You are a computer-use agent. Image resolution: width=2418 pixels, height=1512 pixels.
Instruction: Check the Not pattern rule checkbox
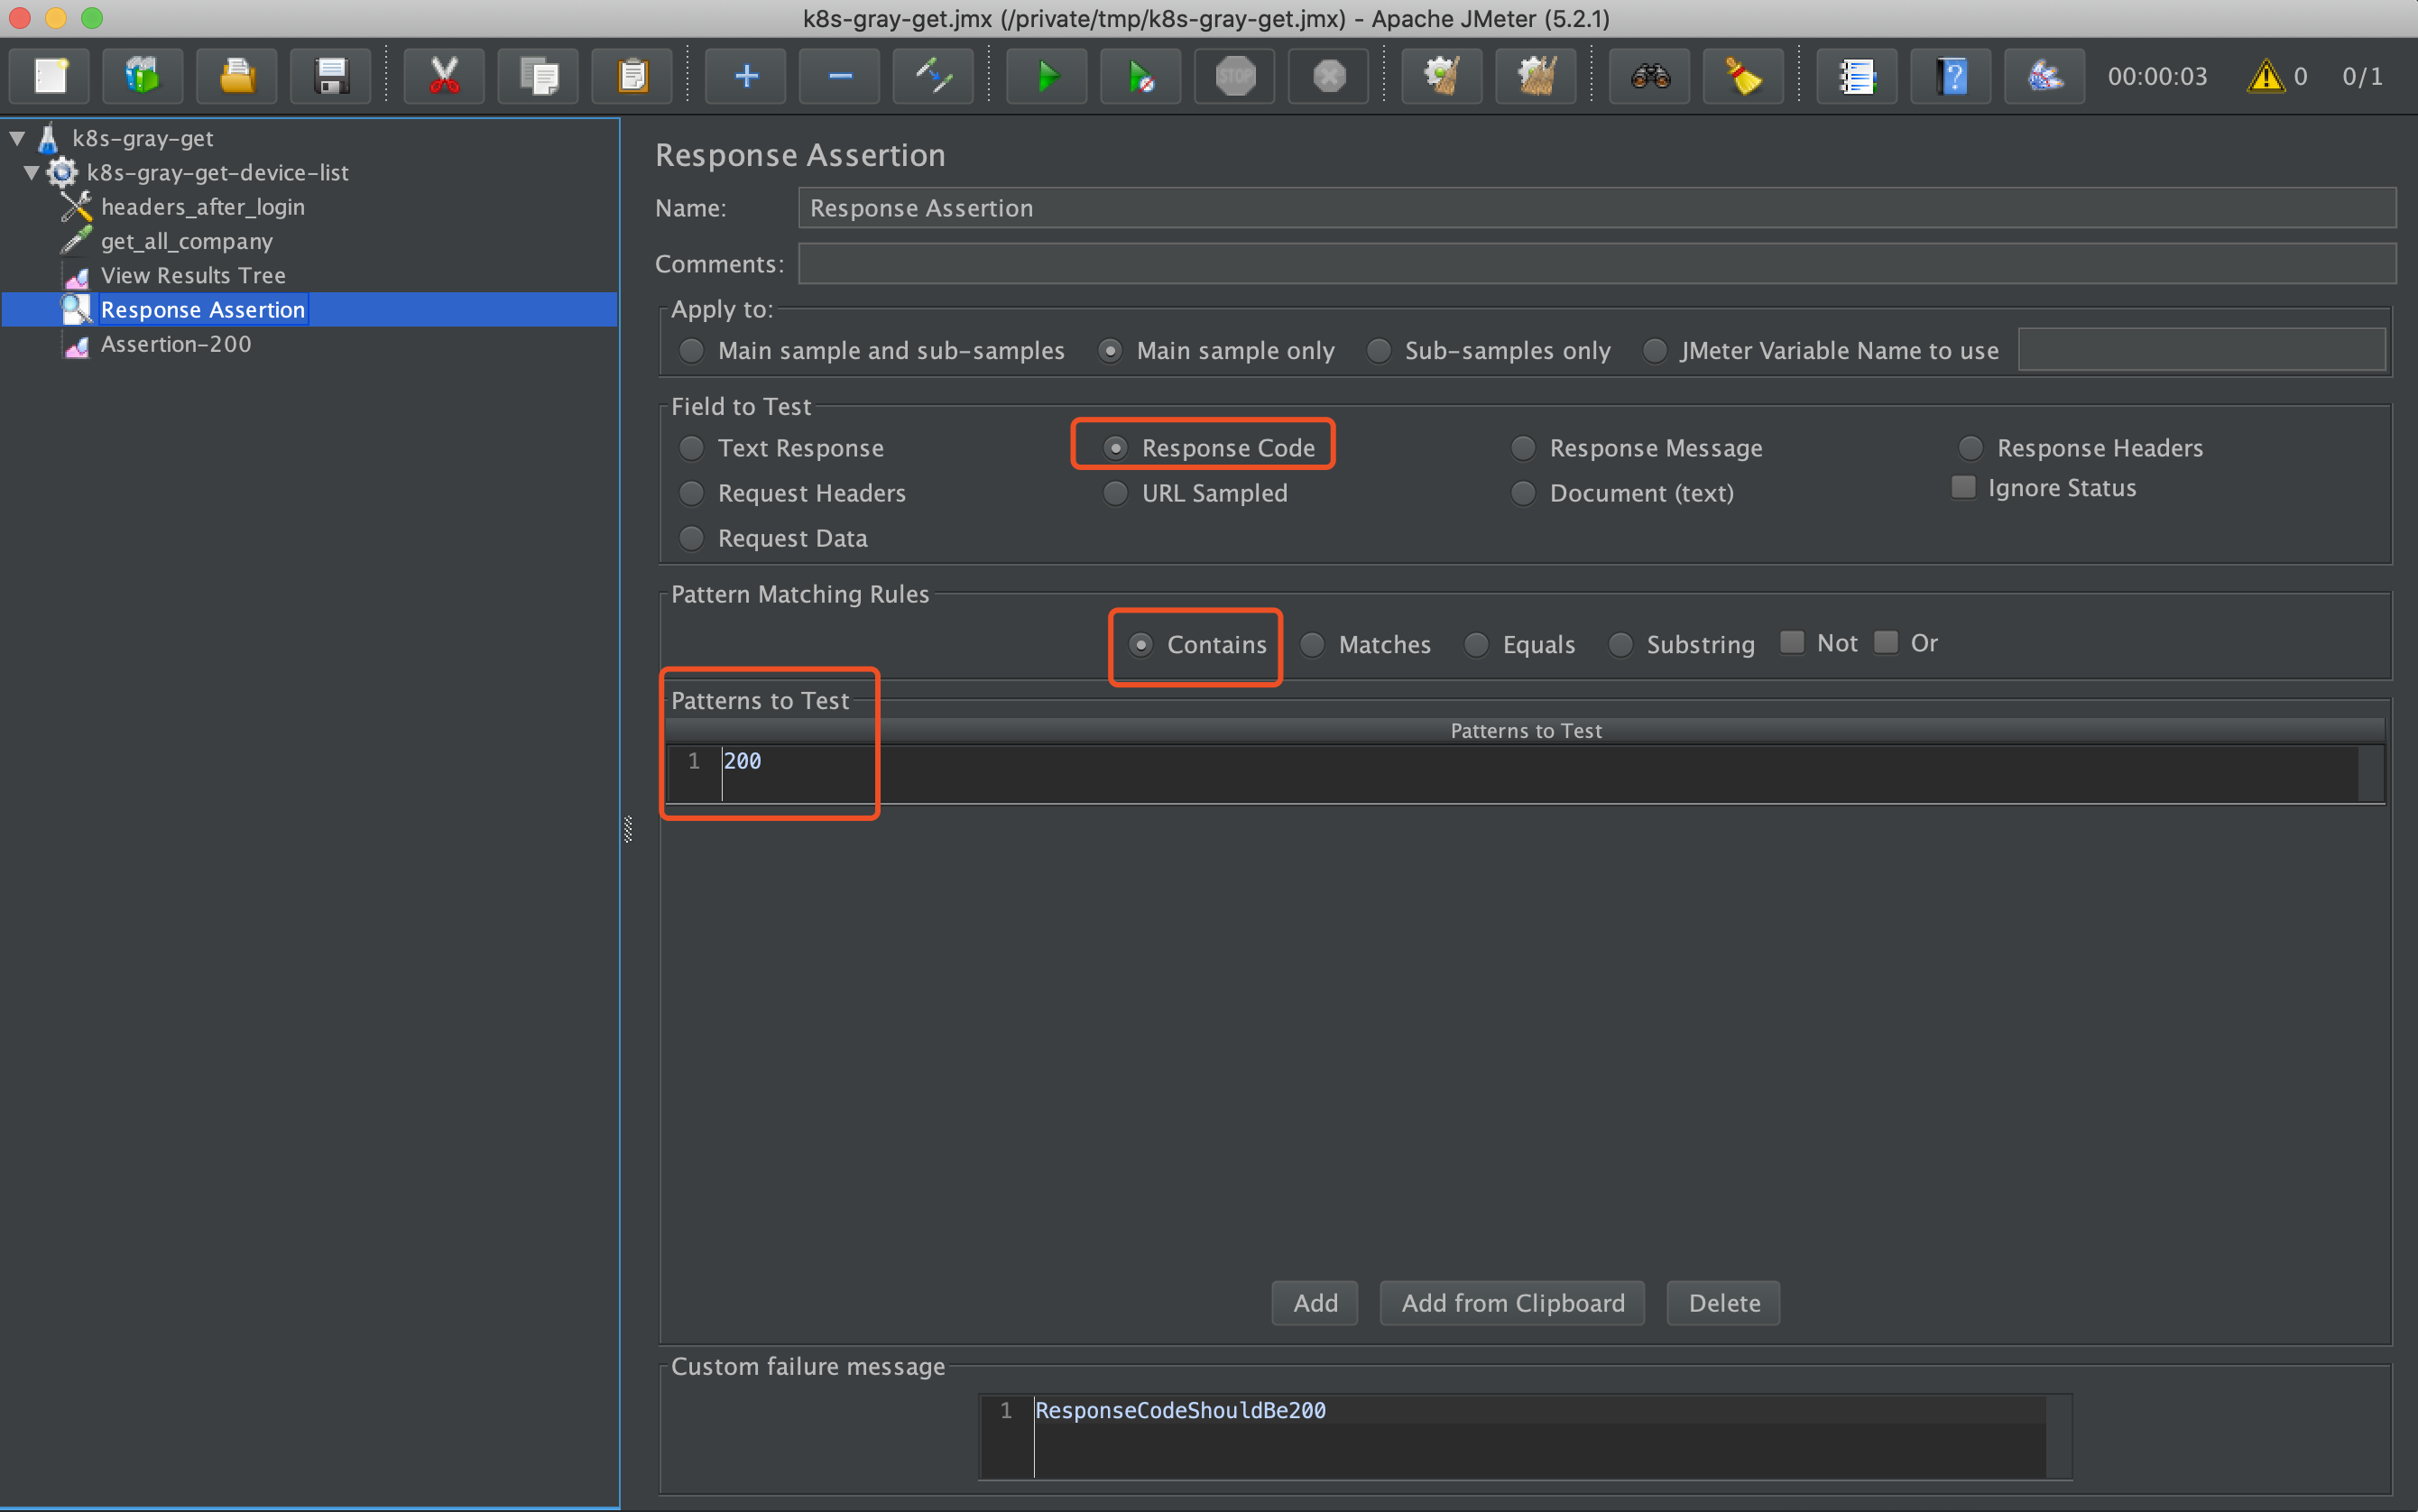[x=1792, y=642]
